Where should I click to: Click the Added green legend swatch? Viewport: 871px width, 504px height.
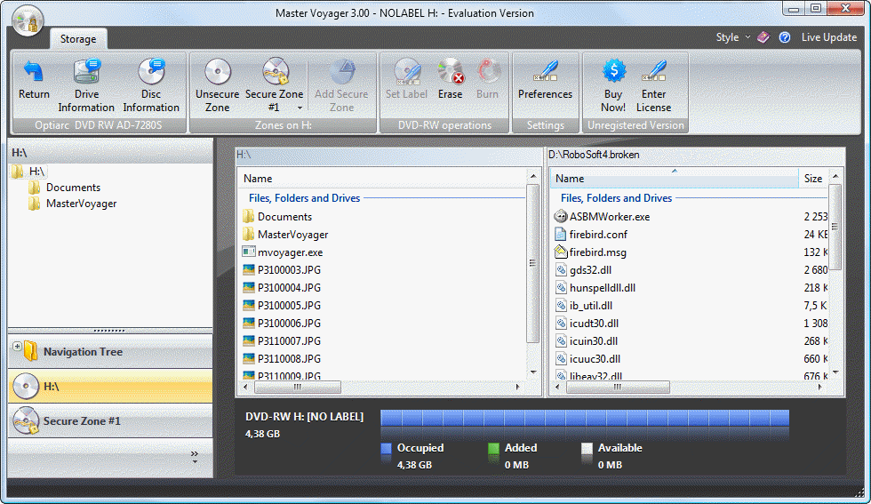pos(493,448)
